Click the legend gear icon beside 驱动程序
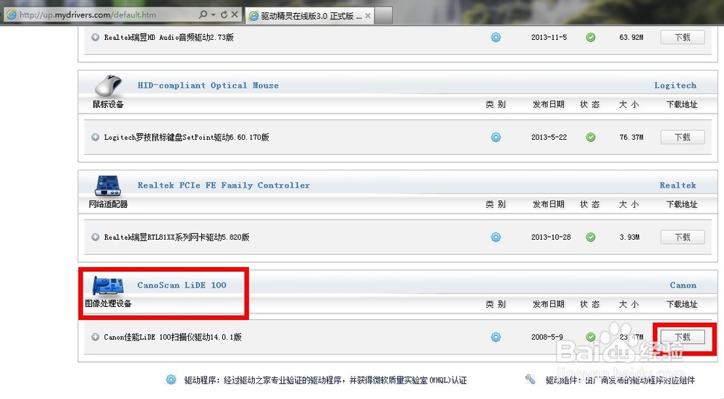 (x=171, y=379)
